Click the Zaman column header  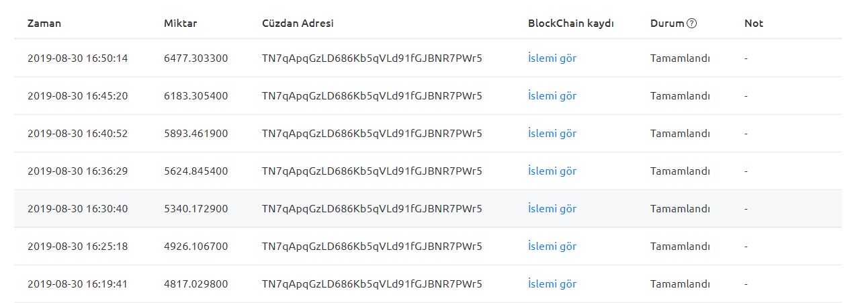[44, 24]
